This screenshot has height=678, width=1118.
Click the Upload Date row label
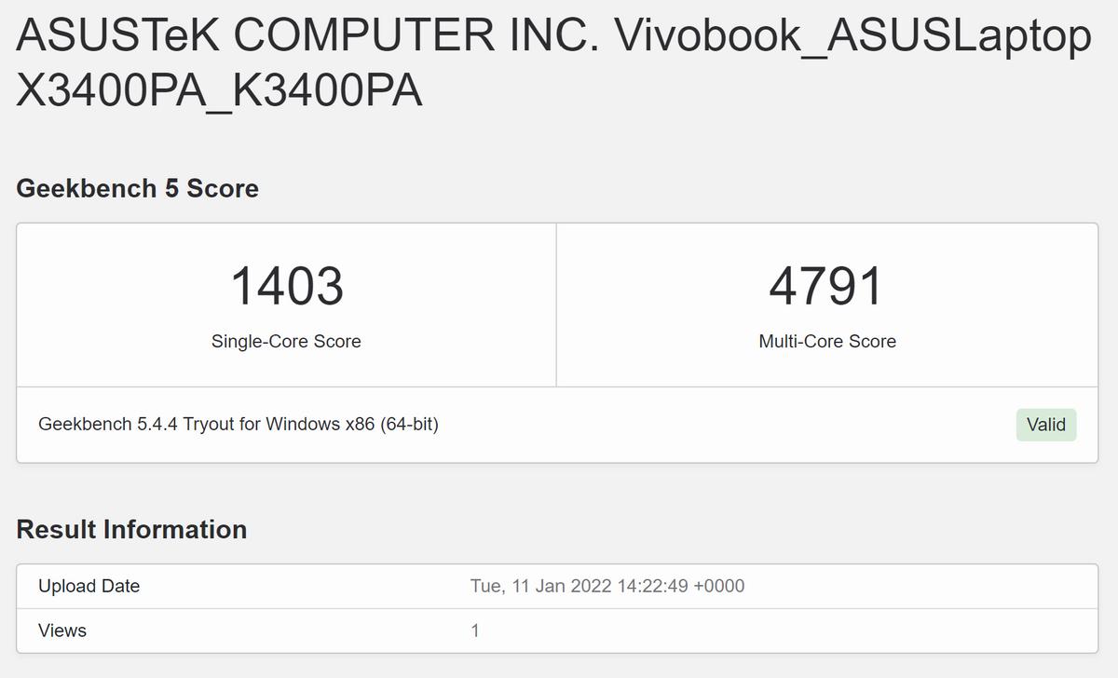89,586
